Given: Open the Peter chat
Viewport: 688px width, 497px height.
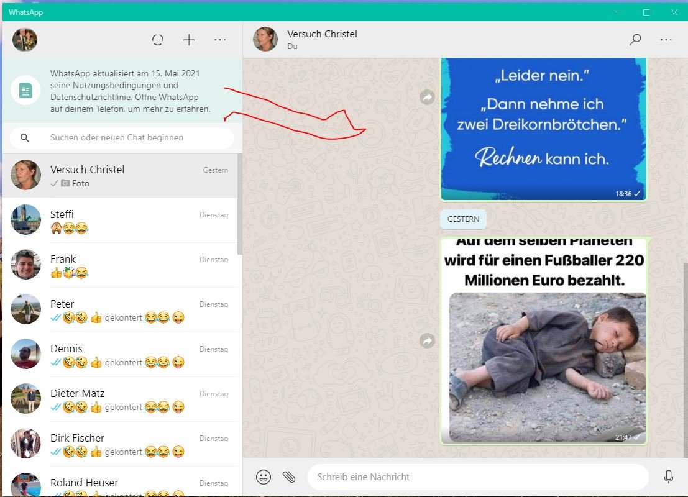Looking at the screenshot, I should click(120, 309).
